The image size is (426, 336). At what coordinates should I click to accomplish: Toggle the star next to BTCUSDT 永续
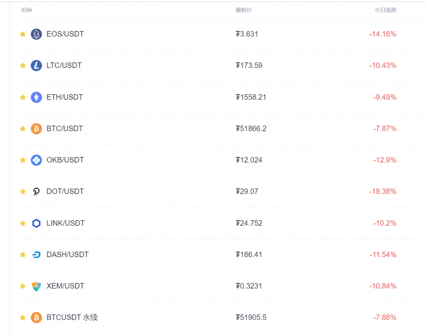23,318
